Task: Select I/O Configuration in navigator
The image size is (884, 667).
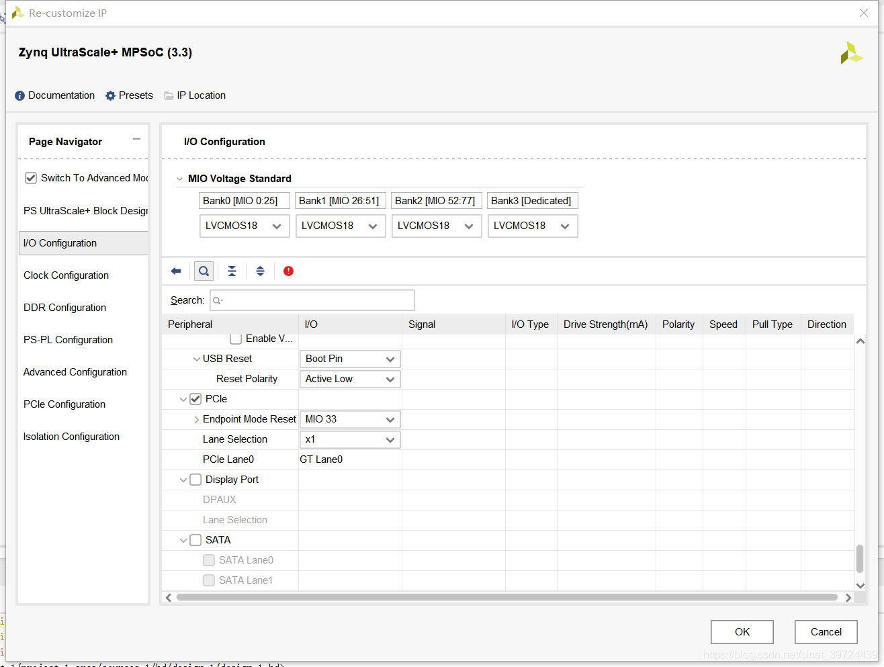Action: click(83, 243)
